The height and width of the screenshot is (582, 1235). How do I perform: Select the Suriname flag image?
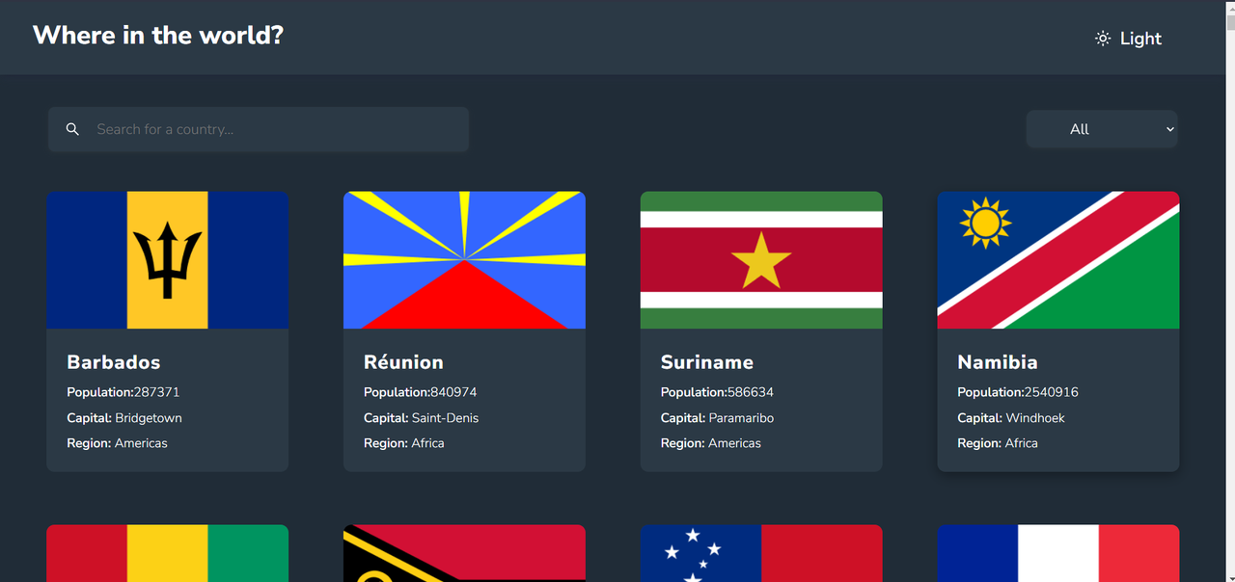[761, 260]
